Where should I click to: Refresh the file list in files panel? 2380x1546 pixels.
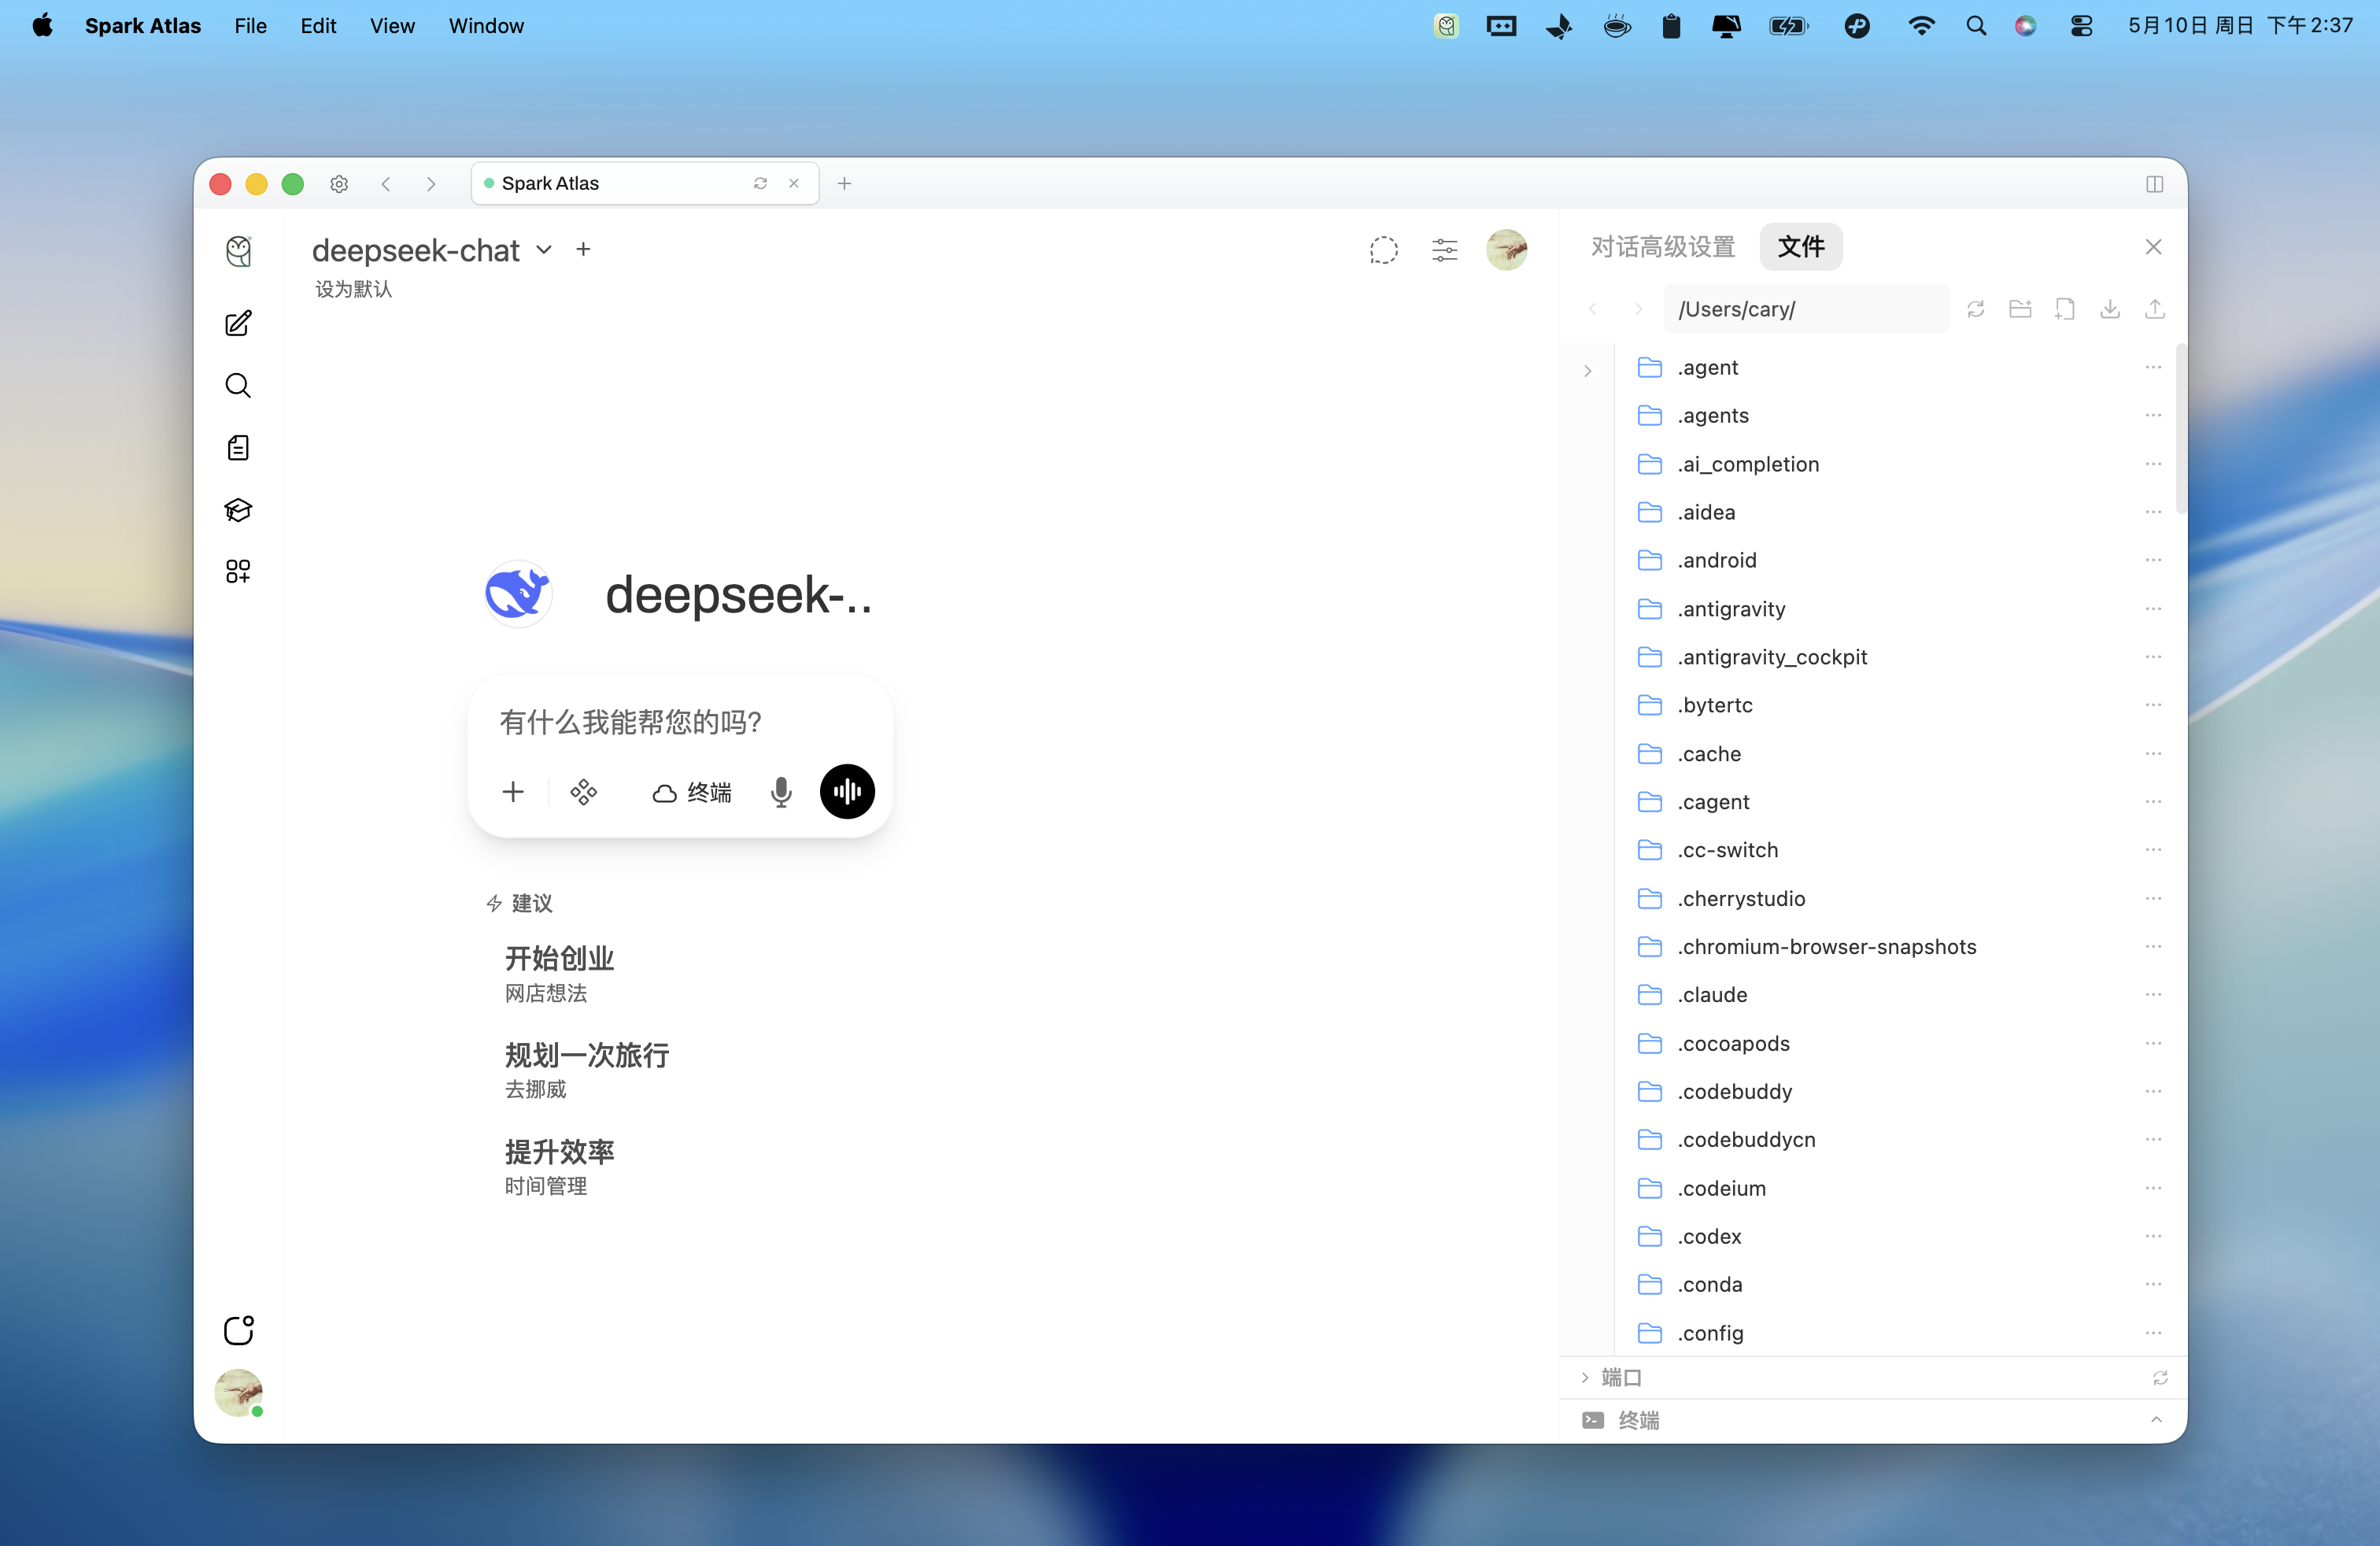coord(1976,309)
